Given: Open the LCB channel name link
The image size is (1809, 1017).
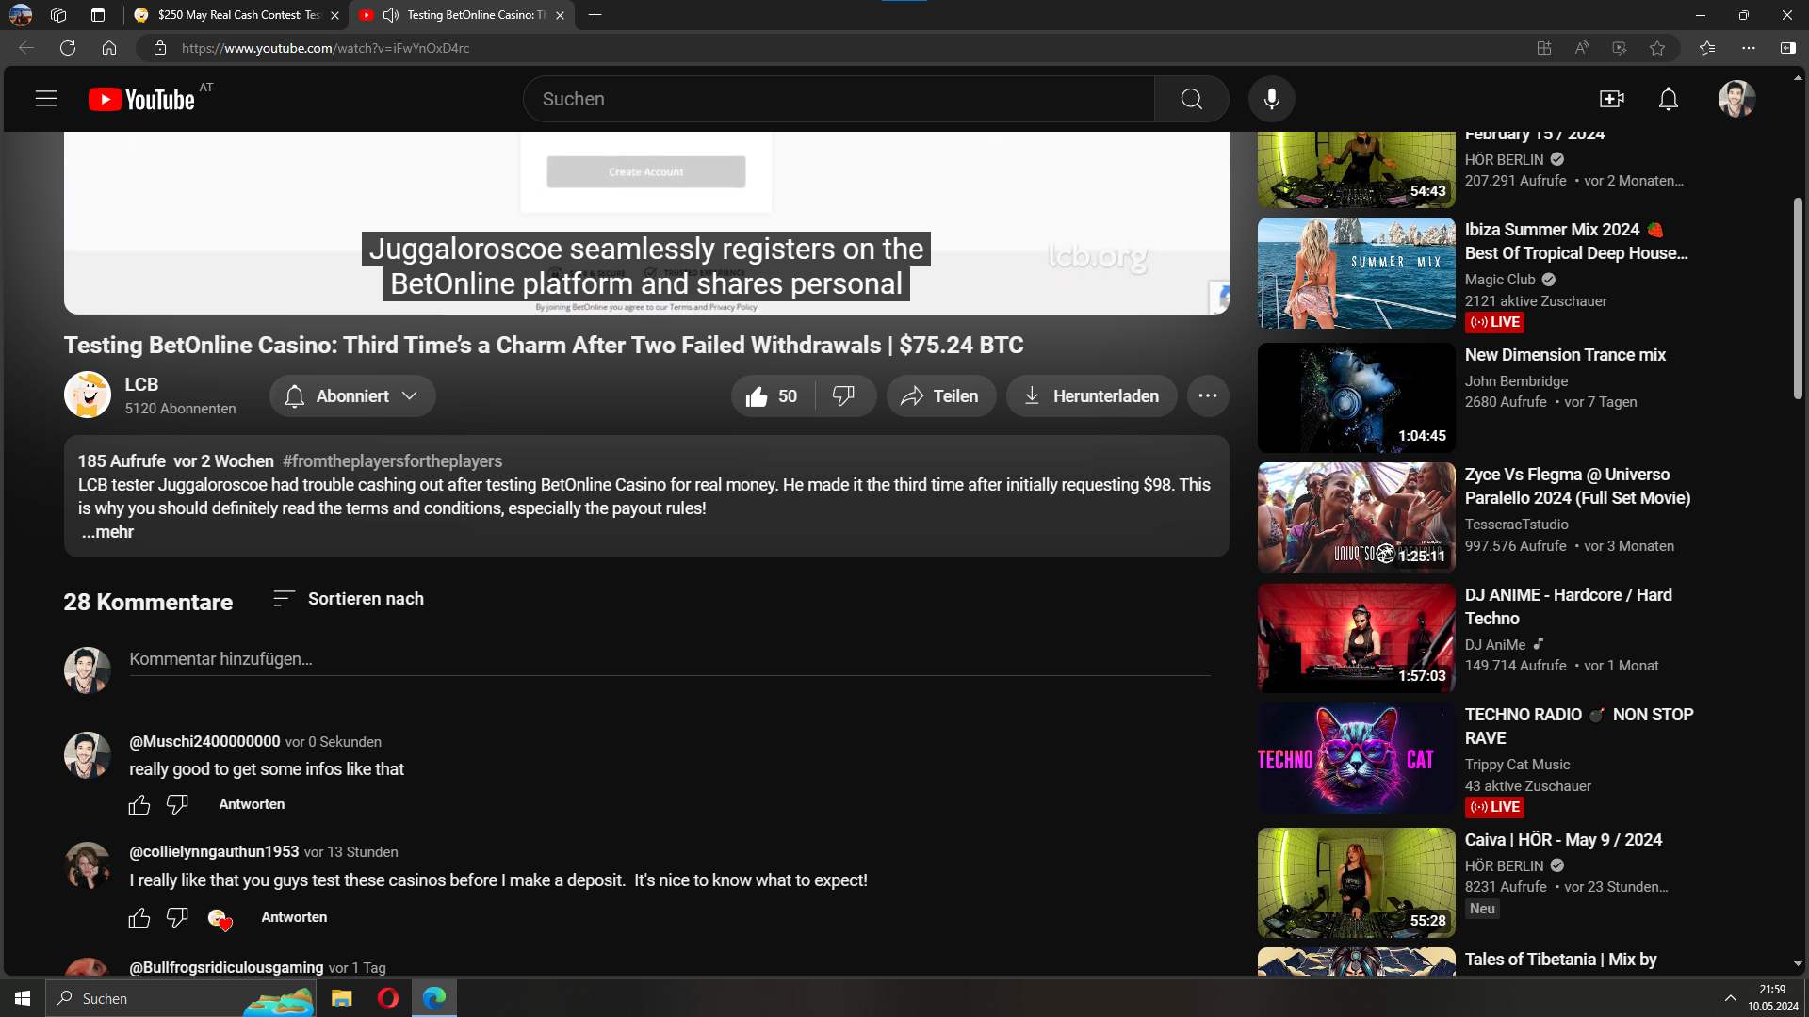Looking at the screenshot, I should point(141,384).
